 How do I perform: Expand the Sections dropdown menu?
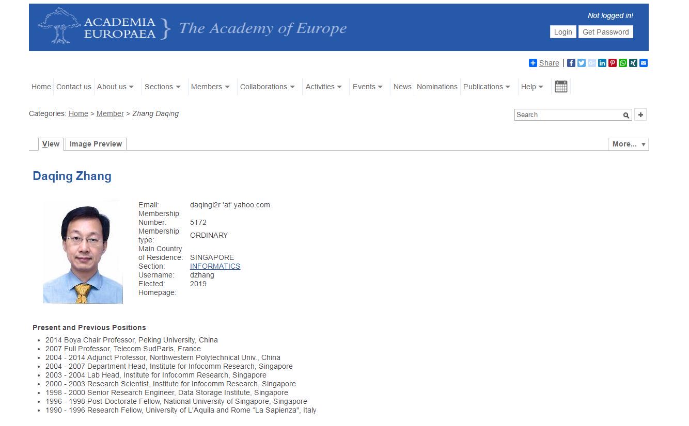[162, 87]
